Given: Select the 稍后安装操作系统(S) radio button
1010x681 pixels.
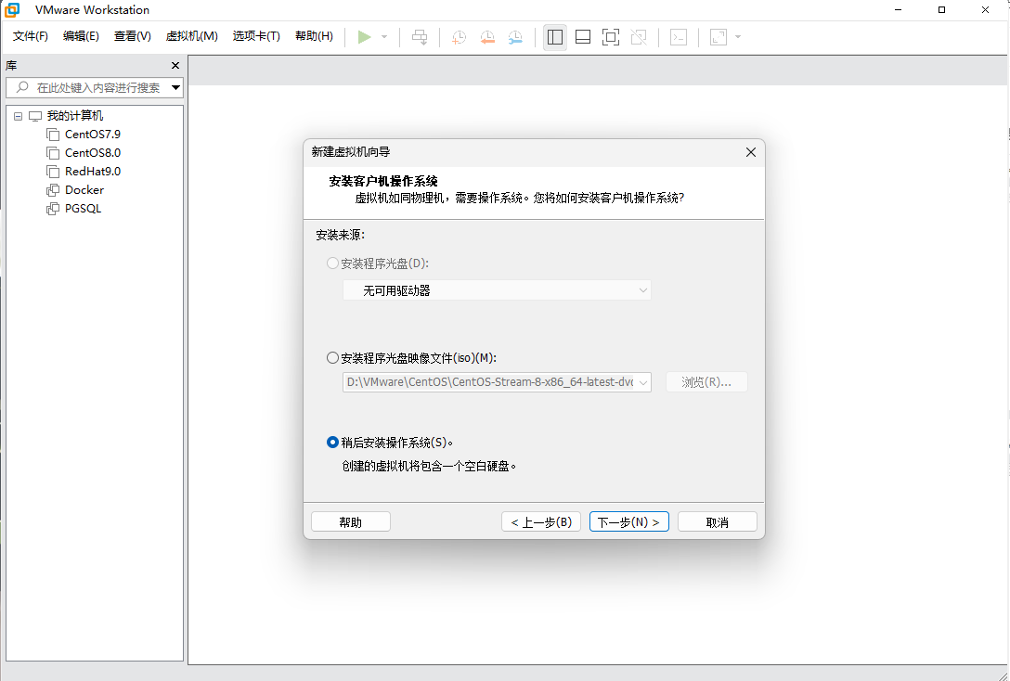Looking at the screenshot, I should pos(333,443).
